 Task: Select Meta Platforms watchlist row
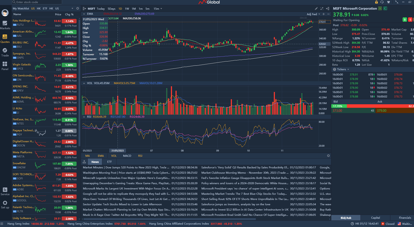point(45,154)
